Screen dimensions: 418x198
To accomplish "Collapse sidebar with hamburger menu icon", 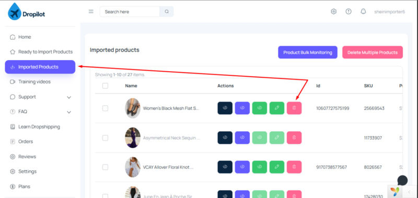I will click(x=91, y=11).
